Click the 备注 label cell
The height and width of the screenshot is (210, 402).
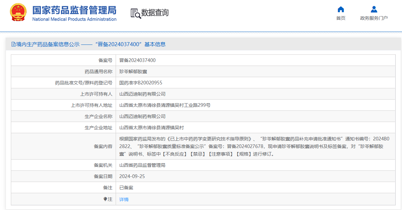click(64, 188)
